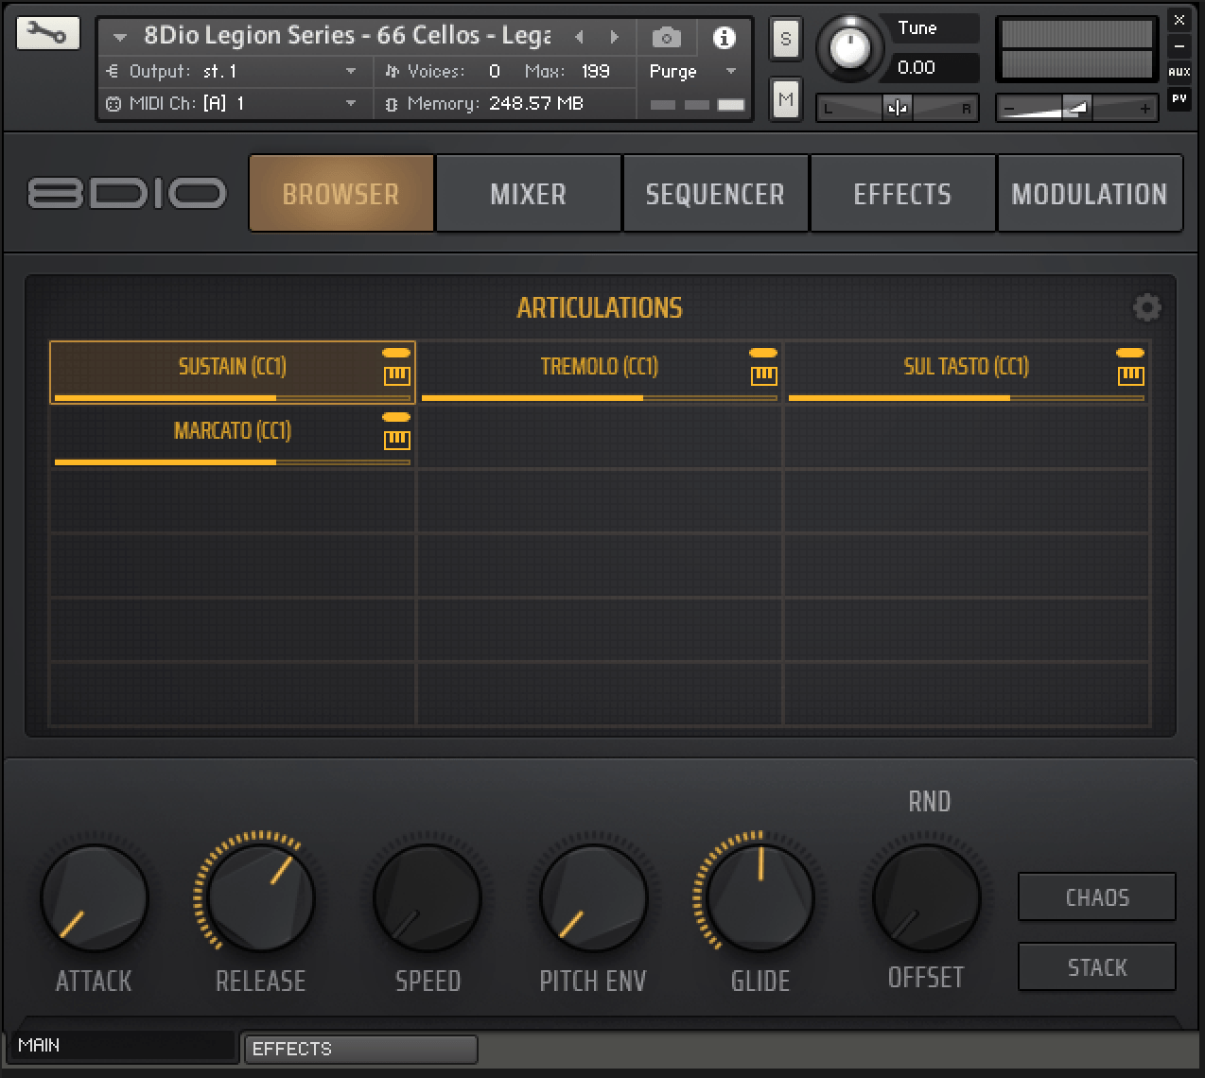This screenshot has height=1078, width=1205.
Task: Click the Stack button
Action: click(x=1096, y=967)
